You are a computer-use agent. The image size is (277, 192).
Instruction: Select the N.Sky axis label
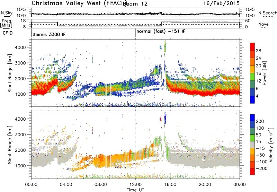pyautogui.click(x=6, y=13)
